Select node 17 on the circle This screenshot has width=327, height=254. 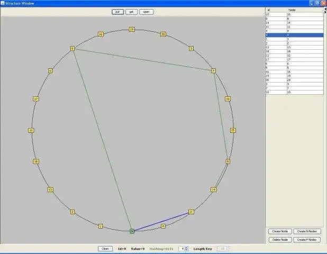click(x=36, y=99)
